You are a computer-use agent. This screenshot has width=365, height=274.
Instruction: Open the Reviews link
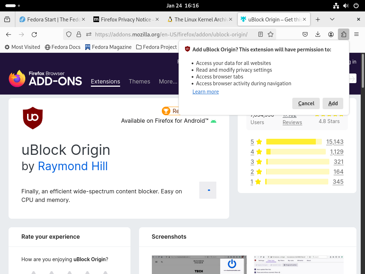pyautogui.click(x=292, y=122)
